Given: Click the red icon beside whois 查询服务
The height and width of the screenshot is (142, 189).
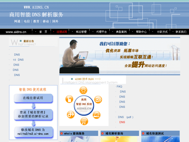Looking at the screenshot, I should pos(62,133).
